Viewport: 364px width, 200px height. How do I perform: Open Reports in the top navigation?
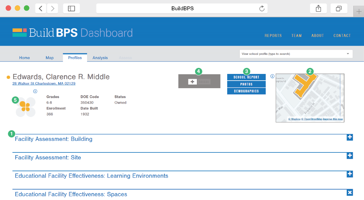coord(273,35)
